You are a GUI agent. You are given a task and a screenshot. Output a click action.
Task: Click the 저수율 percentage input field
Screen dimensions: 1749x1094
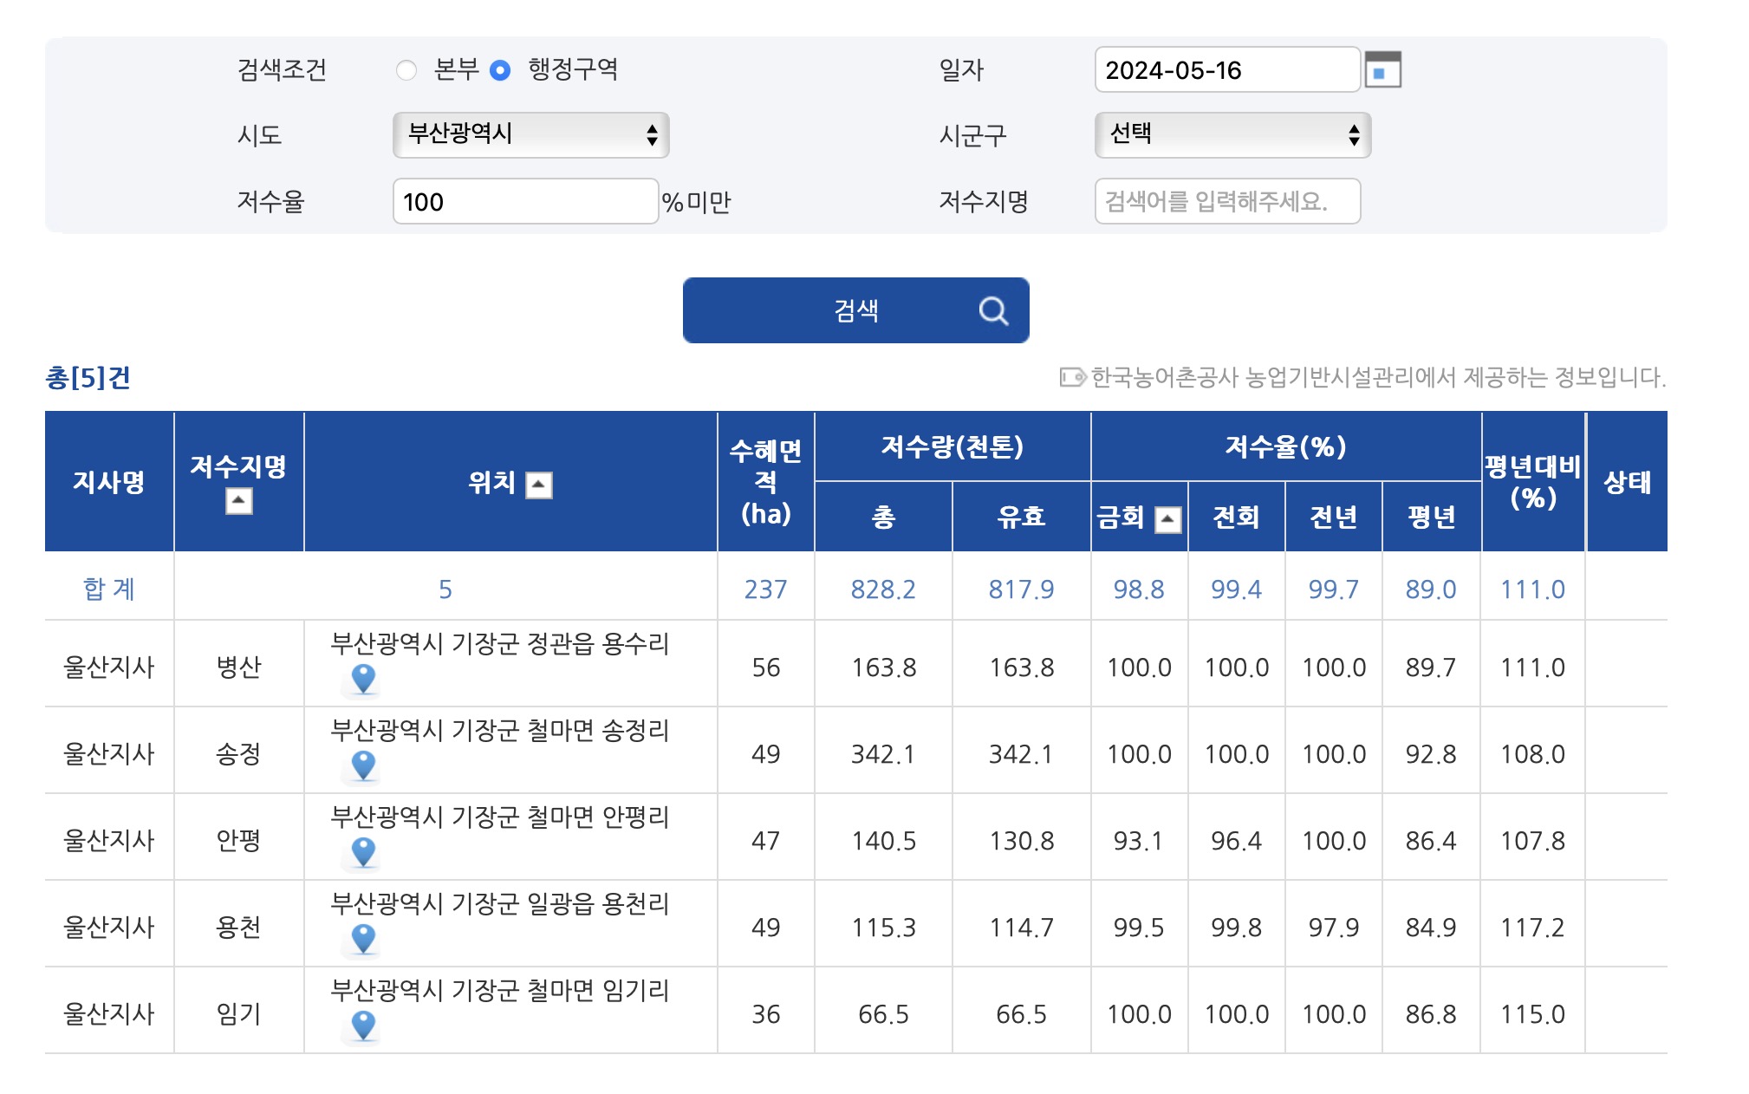tap(525, 201)
